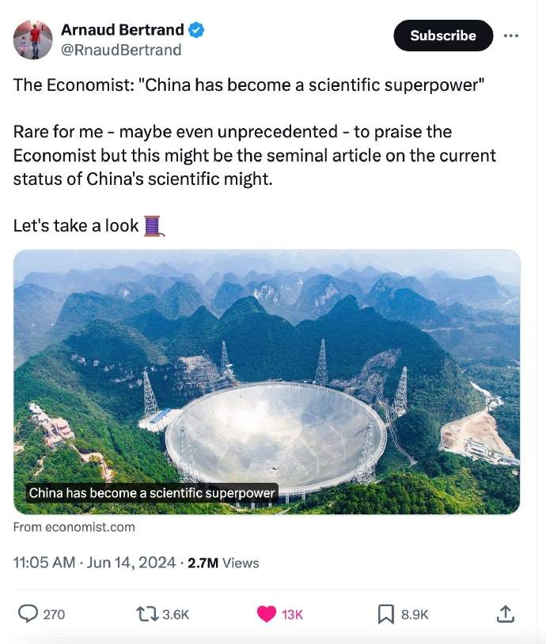Click the blue verified badge
The width and height of the screenshot is (546, 644).
(196, 30)
